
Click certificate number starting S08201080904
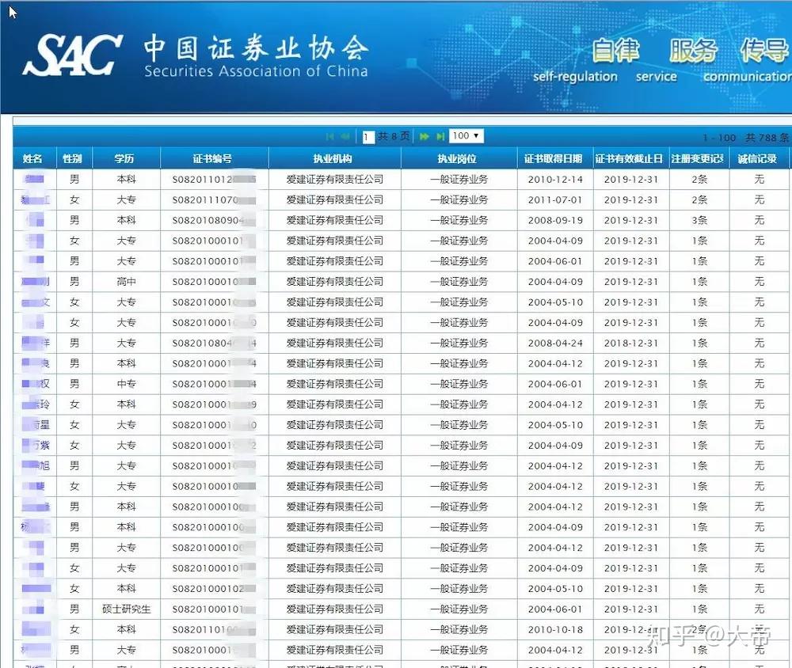pos(214,220)
